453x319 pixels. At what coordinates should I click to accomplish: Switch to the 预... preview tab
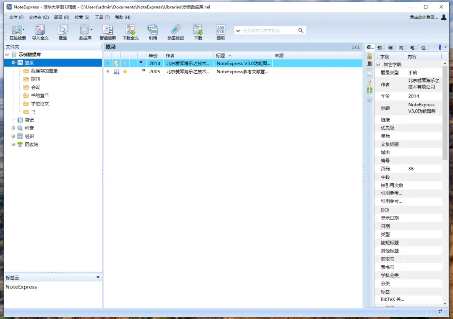click(x=381, y=48)
